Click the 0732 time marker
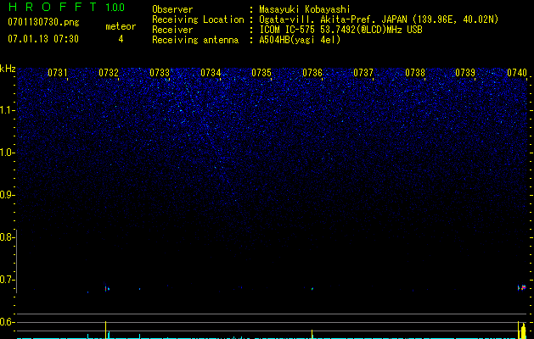The height and width of the screenshot is (339, 534). click(109, 73)
